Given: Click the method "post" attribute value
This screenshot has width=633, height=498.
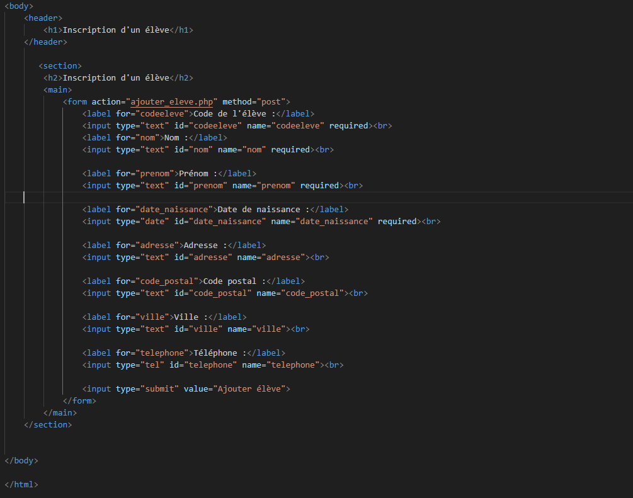Looking at the screenshot, I should tap(271, 102).
